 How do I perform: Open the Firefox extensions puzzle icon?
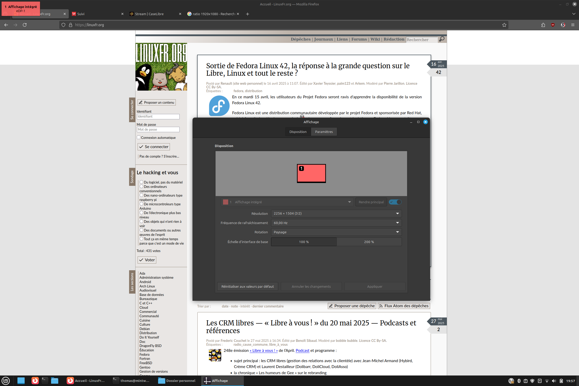pos(543,25)
